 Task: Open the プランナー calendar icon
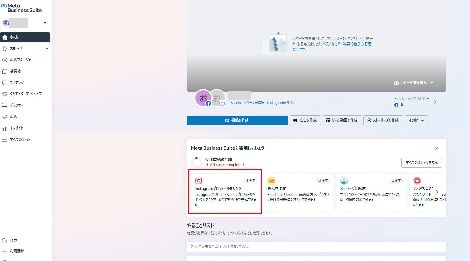click(5, 105)
